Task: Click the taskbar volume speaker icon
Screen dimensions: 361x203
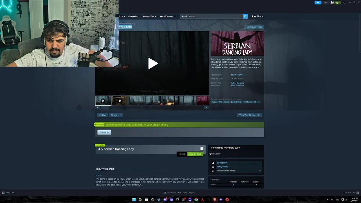Action: pos(346,200)
